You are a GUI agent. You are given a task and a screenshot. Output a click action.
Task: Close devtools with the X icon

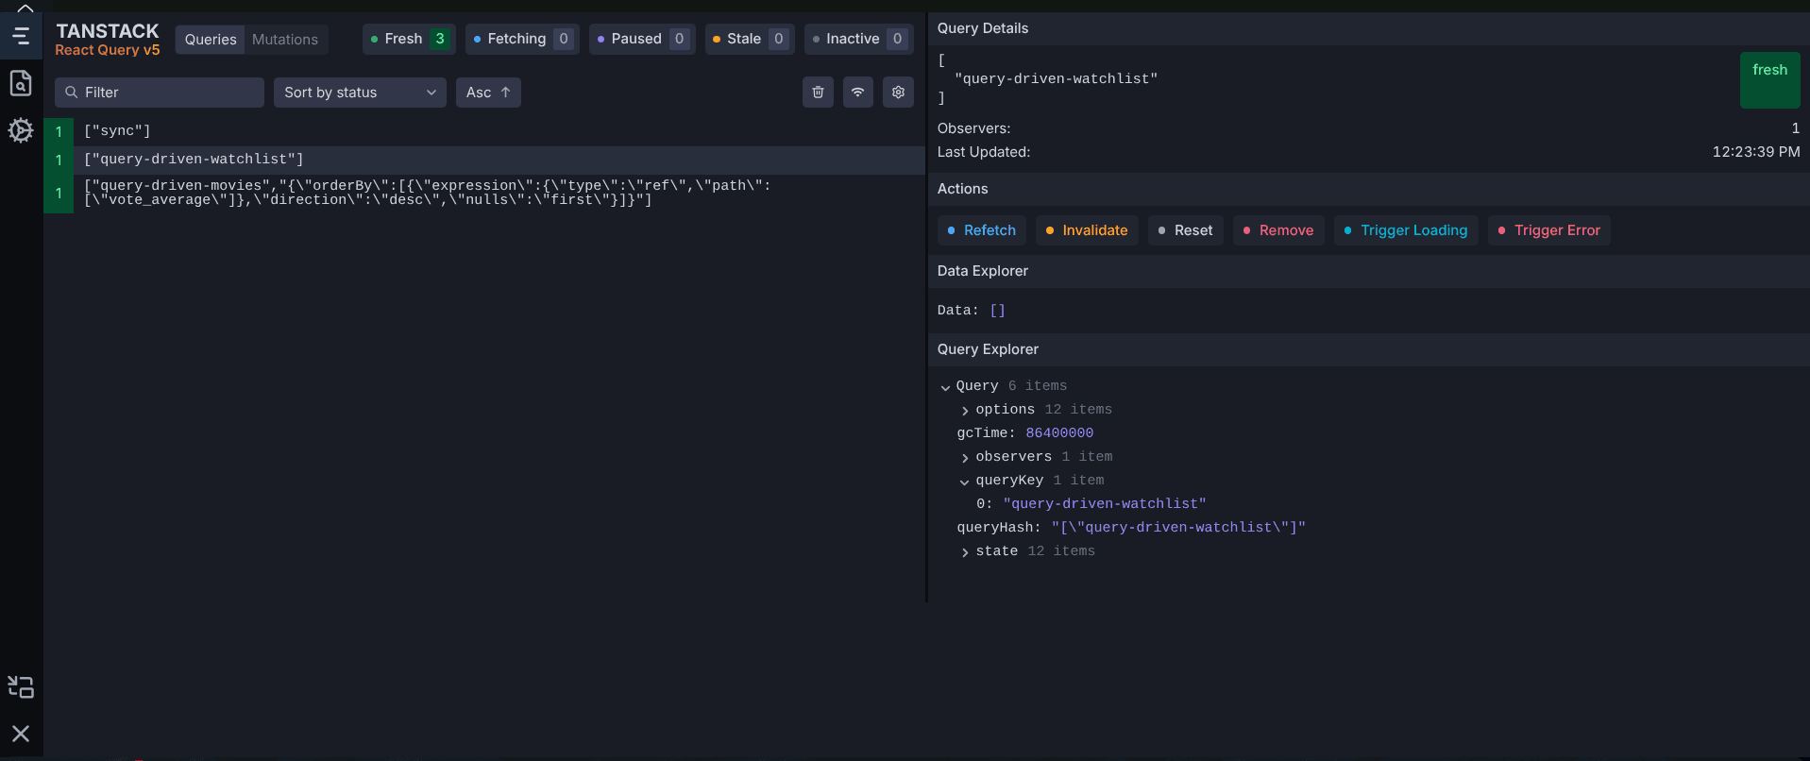(x=21, y=734)
